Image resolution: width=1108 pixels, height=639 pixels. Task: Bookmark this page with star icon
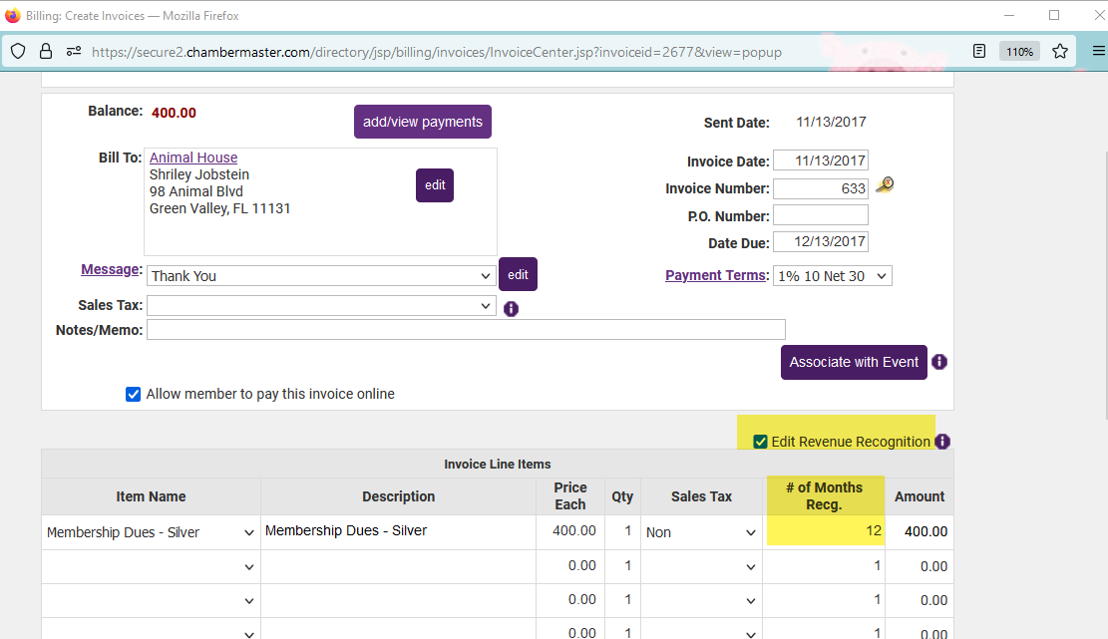click(x=1060, y=51)
